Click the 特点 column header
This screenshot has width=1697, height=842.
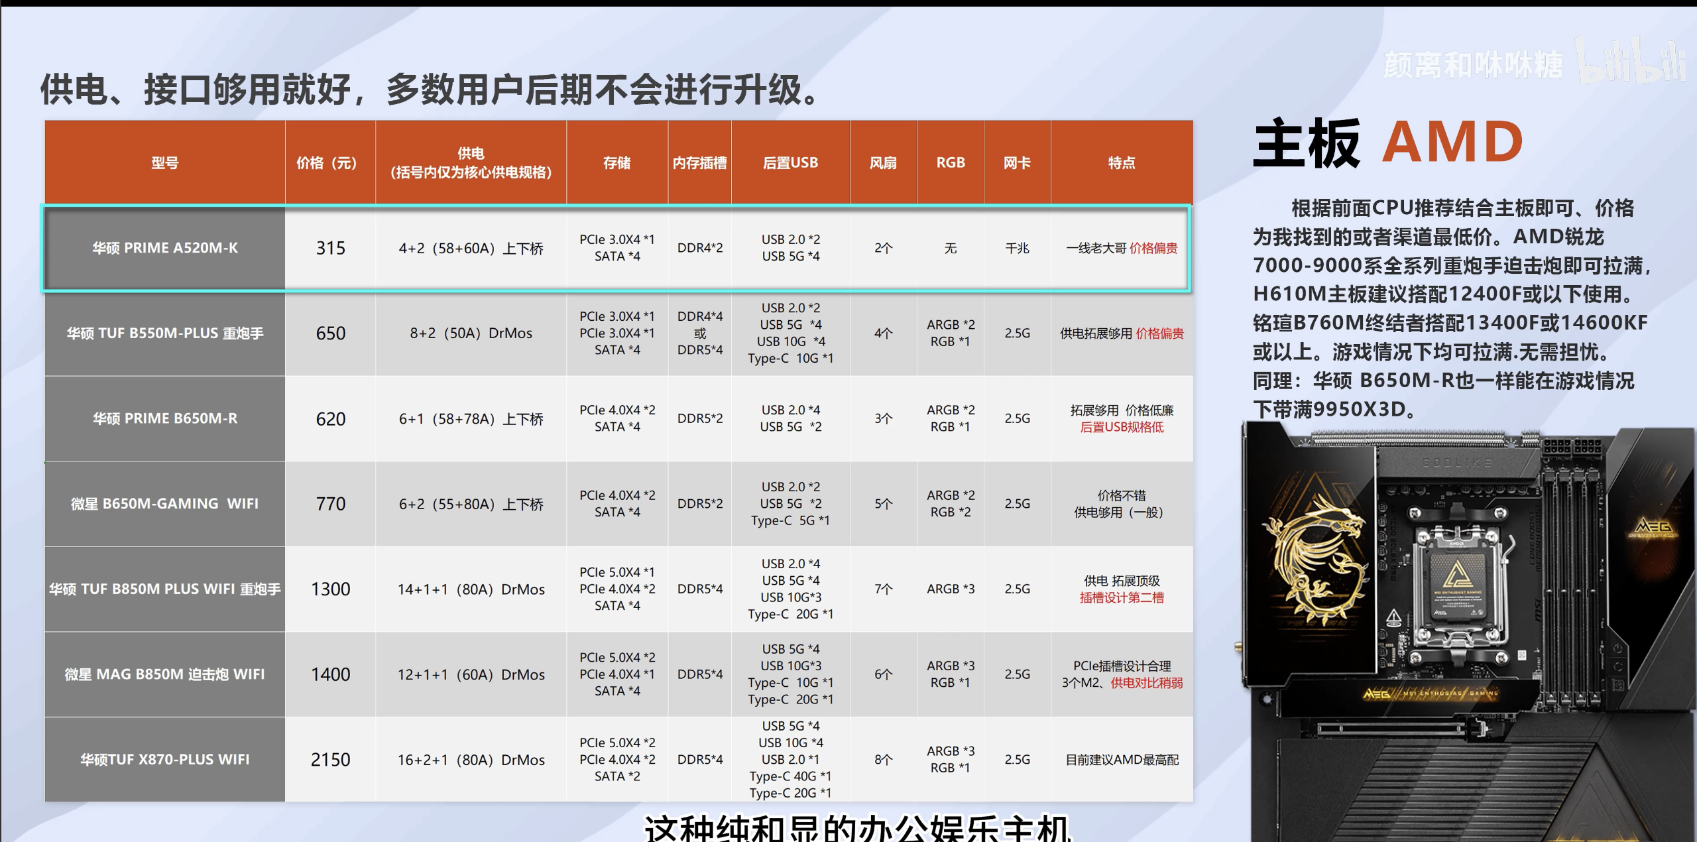tap(1121, 162)
